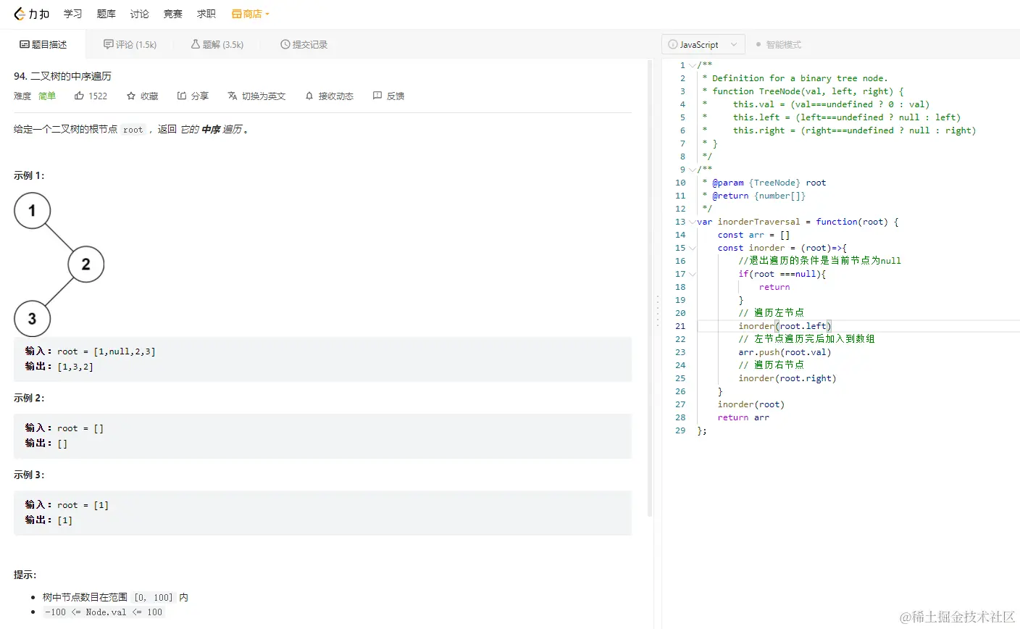Click the 力扣 (LeetCode) logo
Image resolution: width=1020 pixels, height=629 pixels.
point(30,13)
